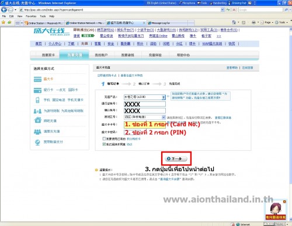Open the Tools menu in menu bar
292x226 pixels.
(x=43, y=16)
